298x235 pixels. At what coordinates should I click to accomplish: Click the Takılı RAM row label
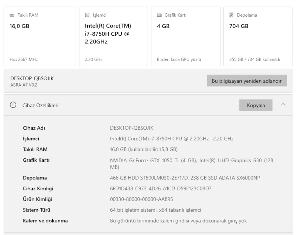[35, 149]
